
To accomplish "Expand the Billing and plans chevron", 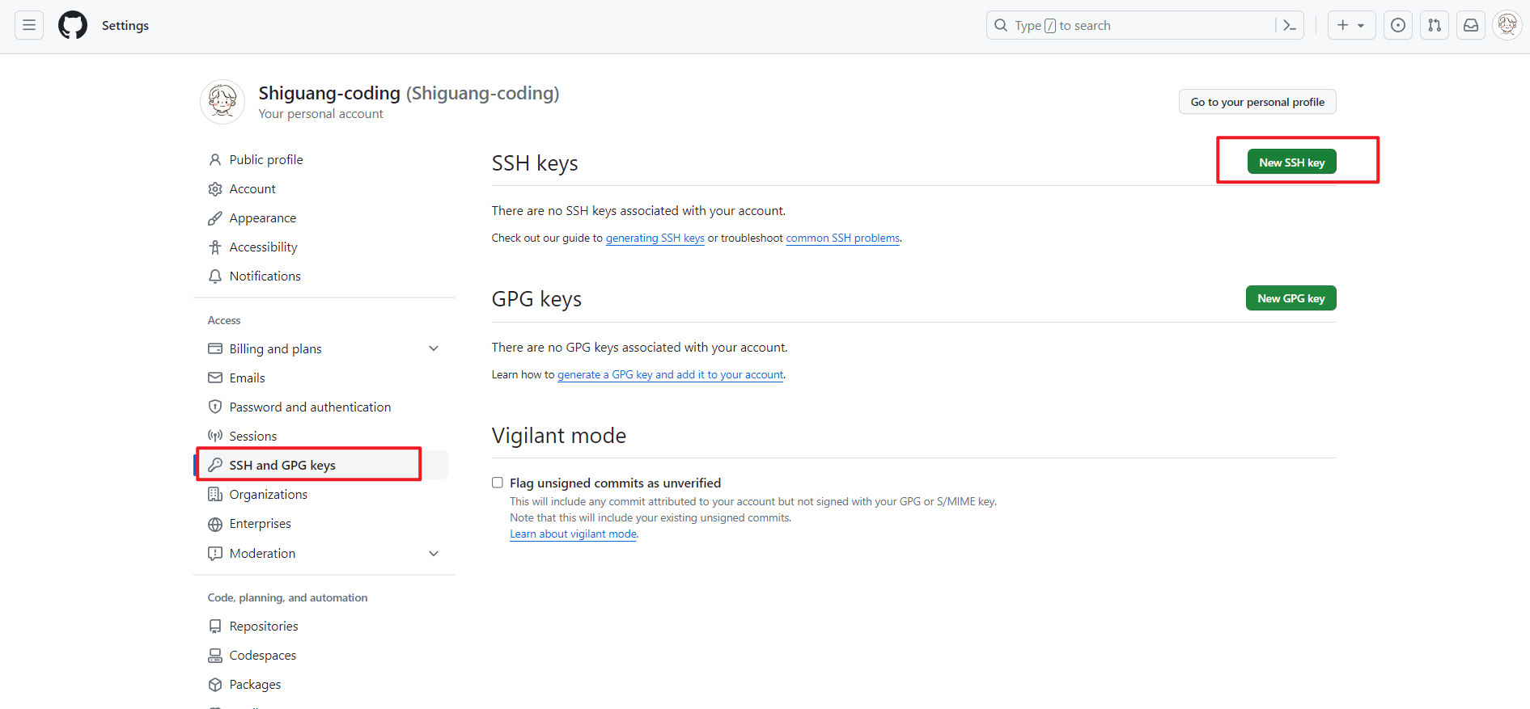I will (x=434, y=348).
